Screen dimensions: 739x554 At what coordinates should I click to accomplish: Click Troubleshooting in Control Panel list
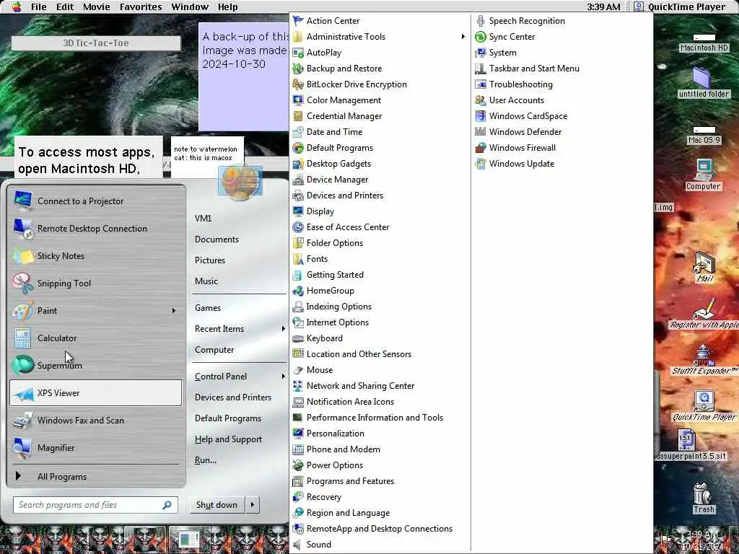[520, 84]
